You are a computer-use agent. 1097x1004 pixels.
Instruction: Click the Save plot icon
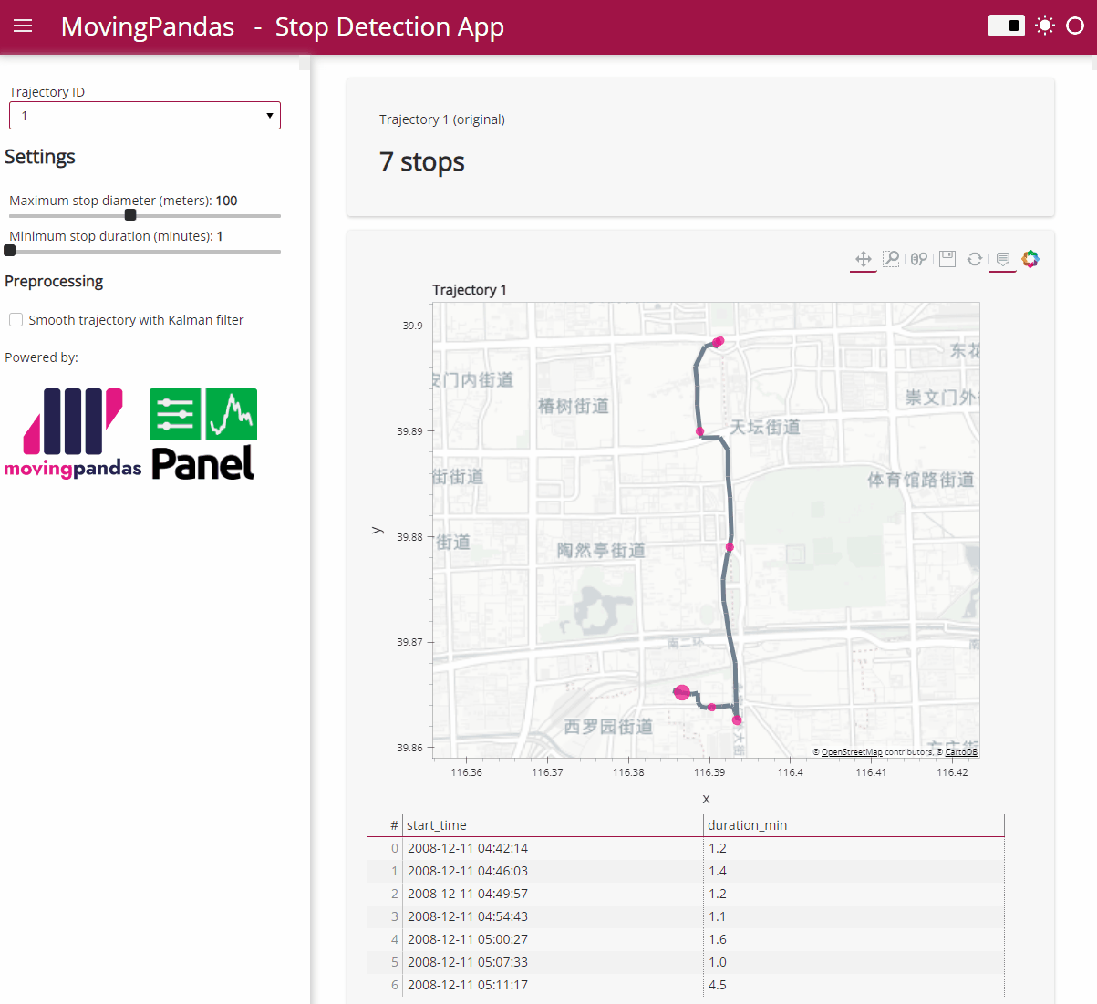947,259
